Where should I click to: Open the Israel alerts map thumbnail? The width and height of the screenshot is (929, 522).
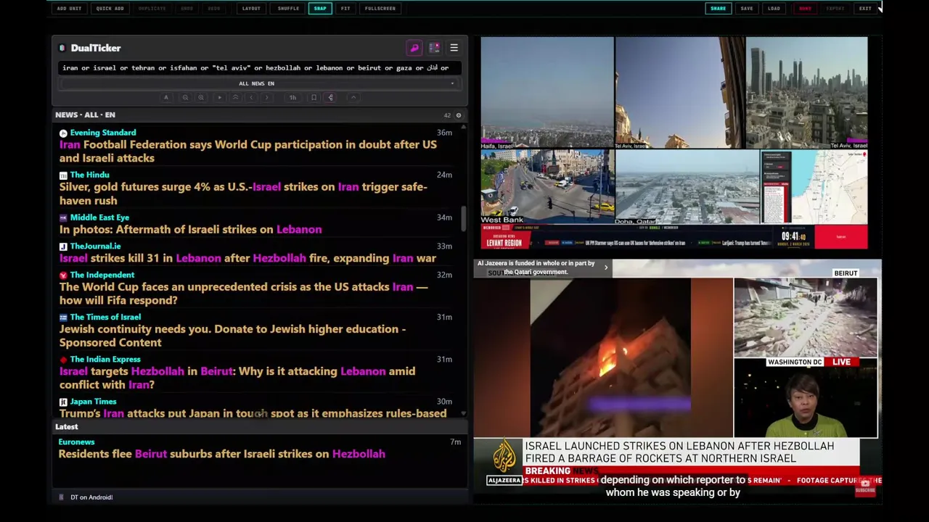(814, 187)
